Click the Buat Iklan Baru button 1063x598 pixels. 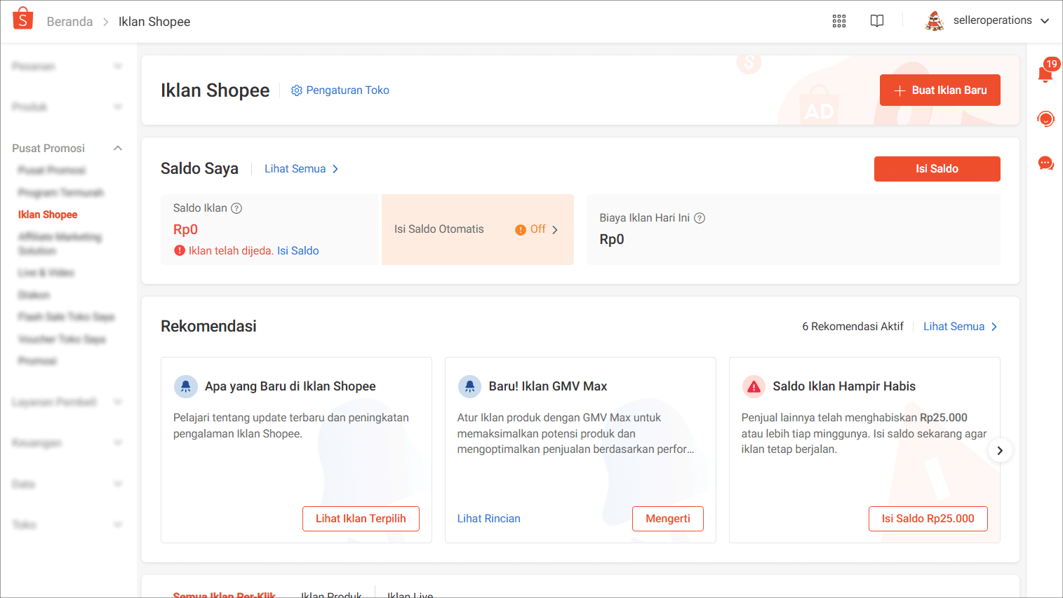pyautogui.click(x=940, y=90)
